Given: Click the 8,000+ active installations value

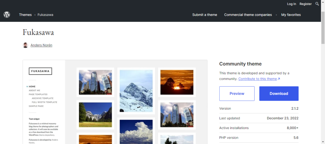Looking at the screenshot, I should click(x=293, y=128).
